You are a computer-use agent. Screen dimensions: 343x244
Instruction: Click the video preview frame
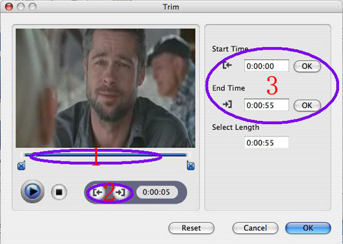click(x=106, y=88)
